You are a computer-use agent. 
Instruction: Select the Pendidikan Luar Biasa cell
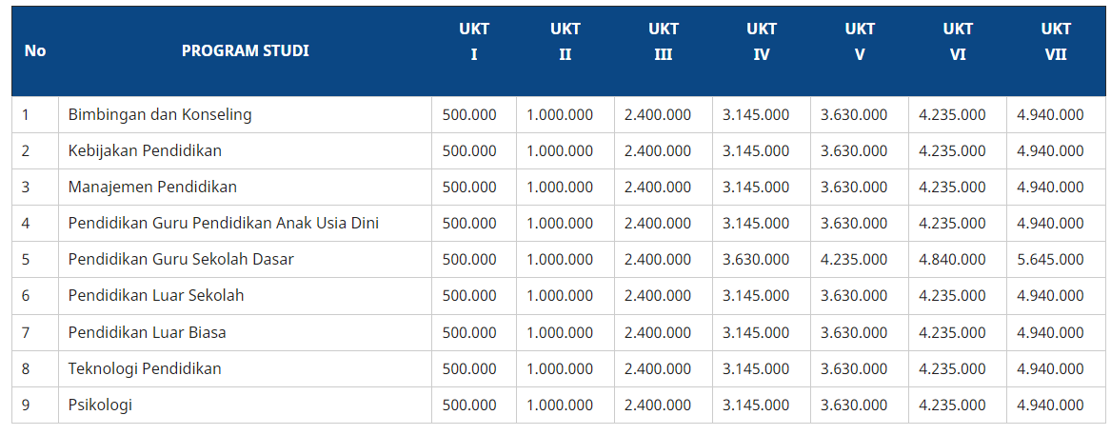[147, 333]
